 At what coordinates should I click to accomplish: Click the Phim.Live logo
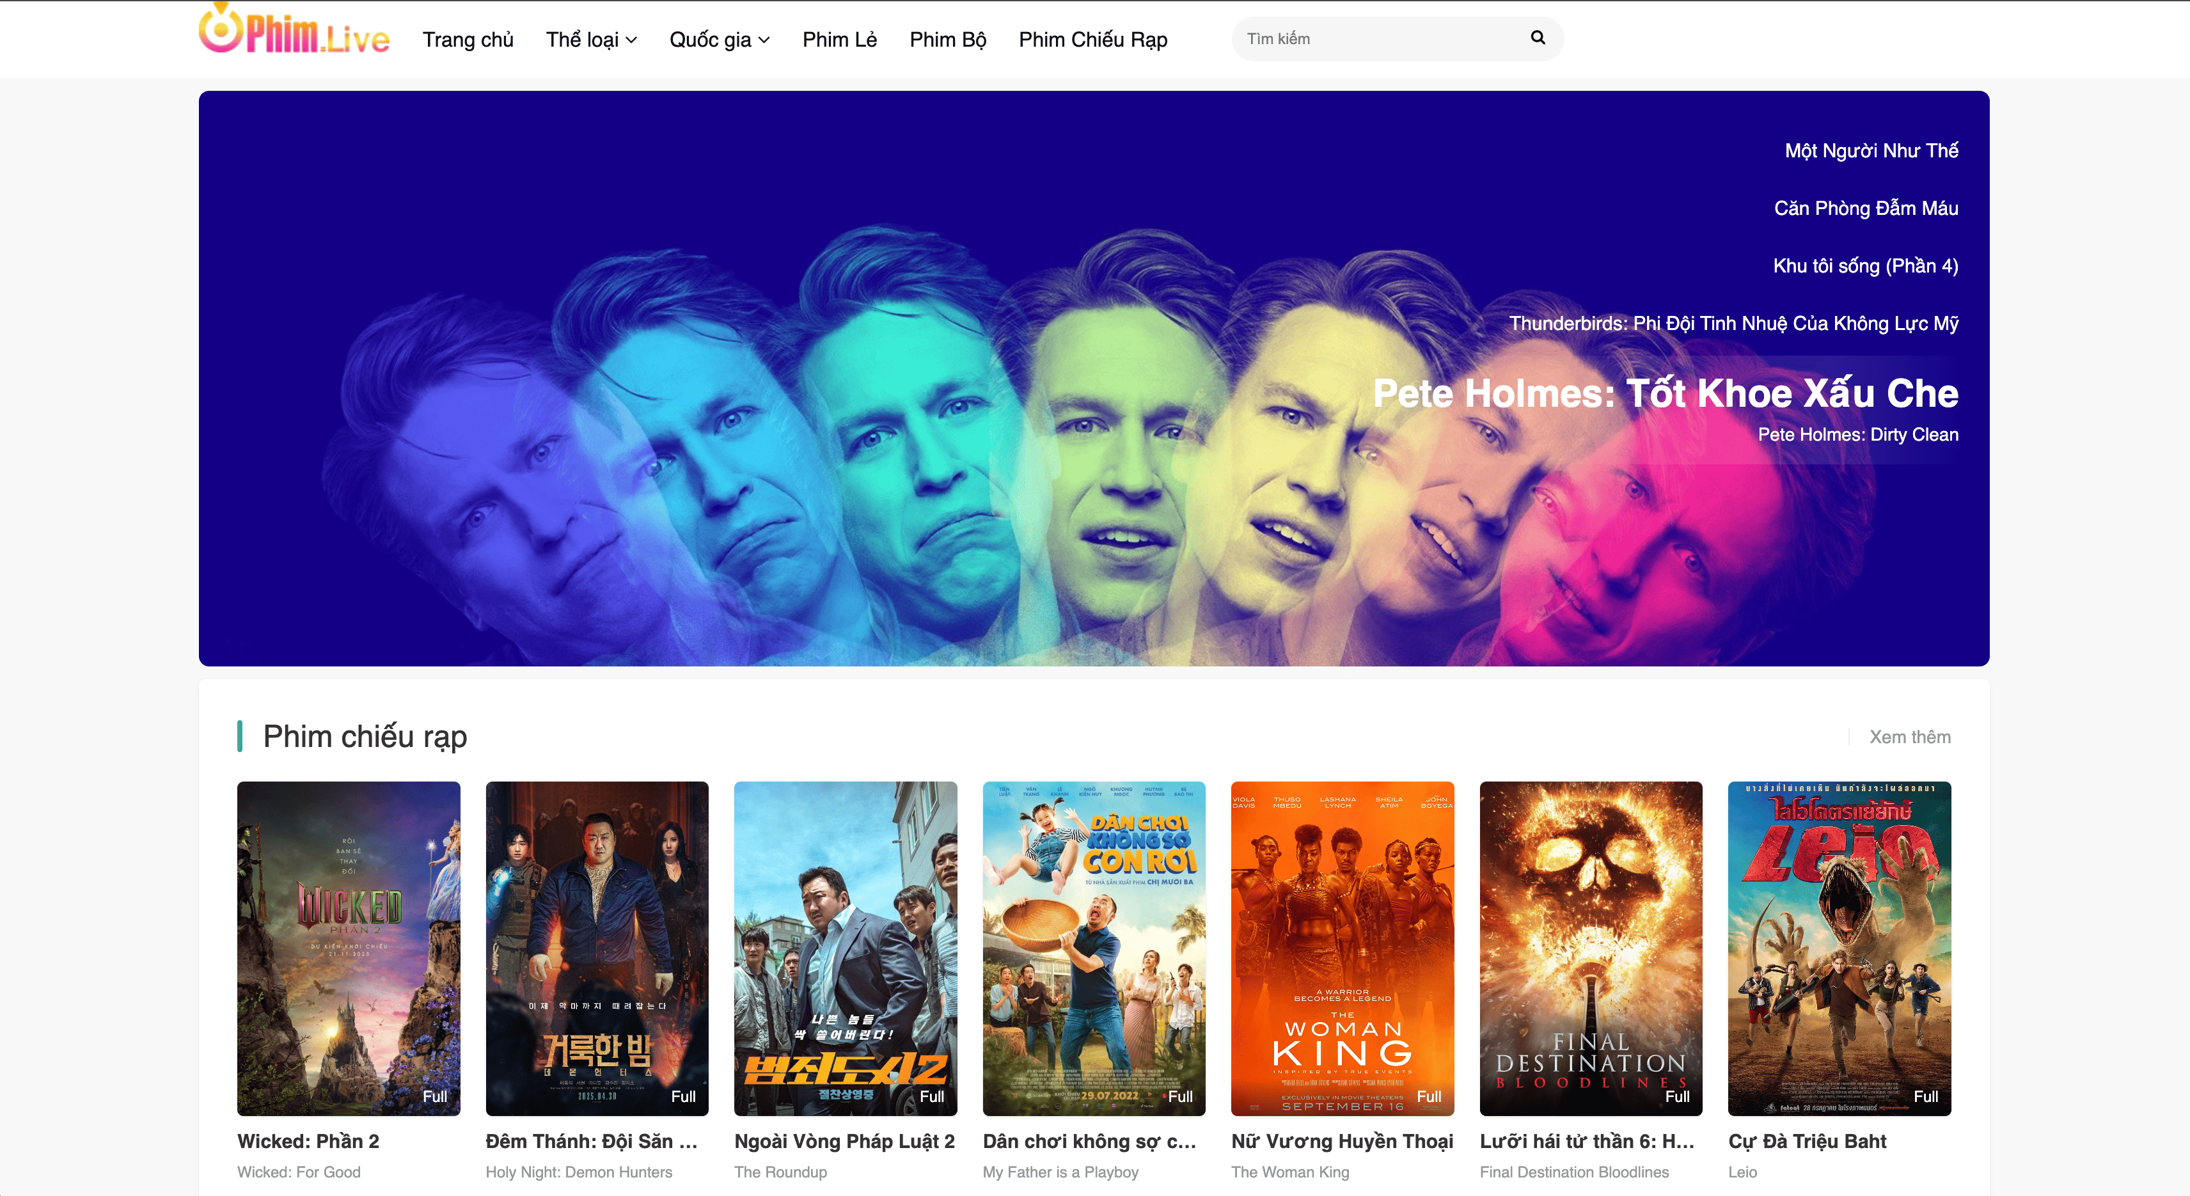294,34
